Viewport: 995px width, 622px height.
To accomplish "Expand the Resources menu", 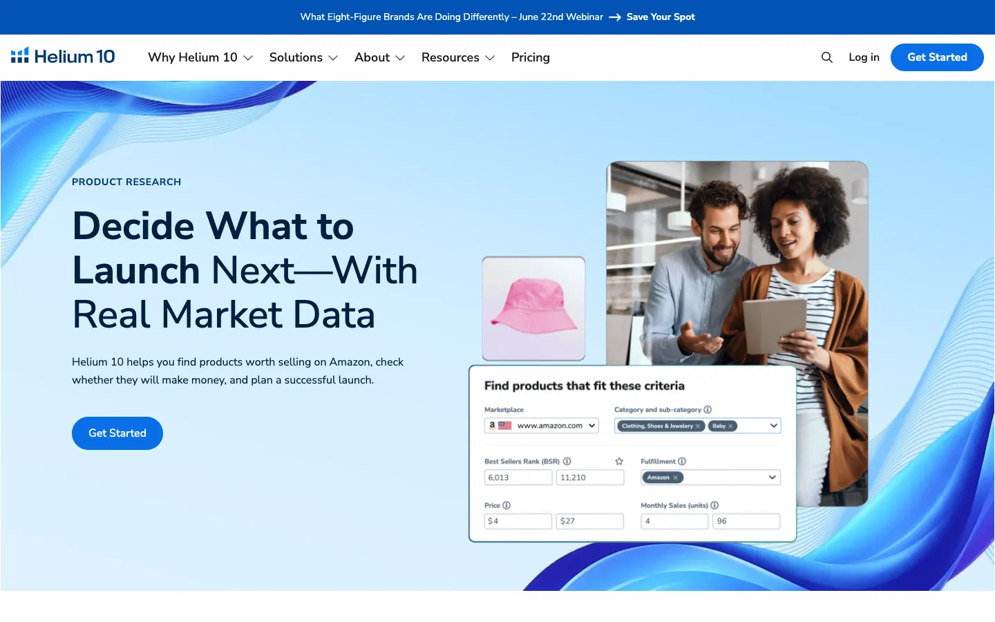I will tap(458, 57).
